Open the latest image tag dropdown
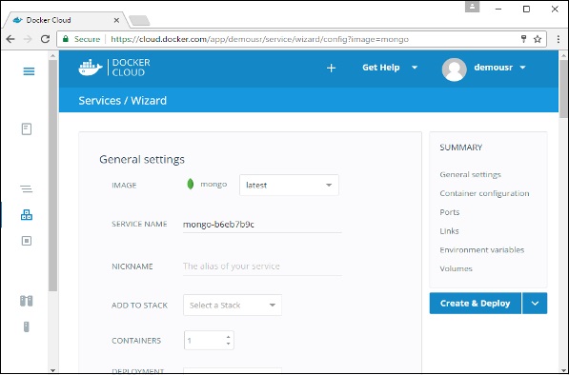Image resolution: width=569 pixels, height=375 pixels. tap(289, 186)
